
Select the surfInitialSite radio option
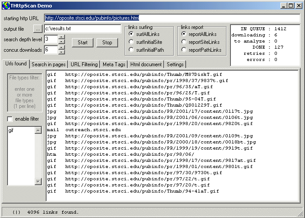click(131, 42)
